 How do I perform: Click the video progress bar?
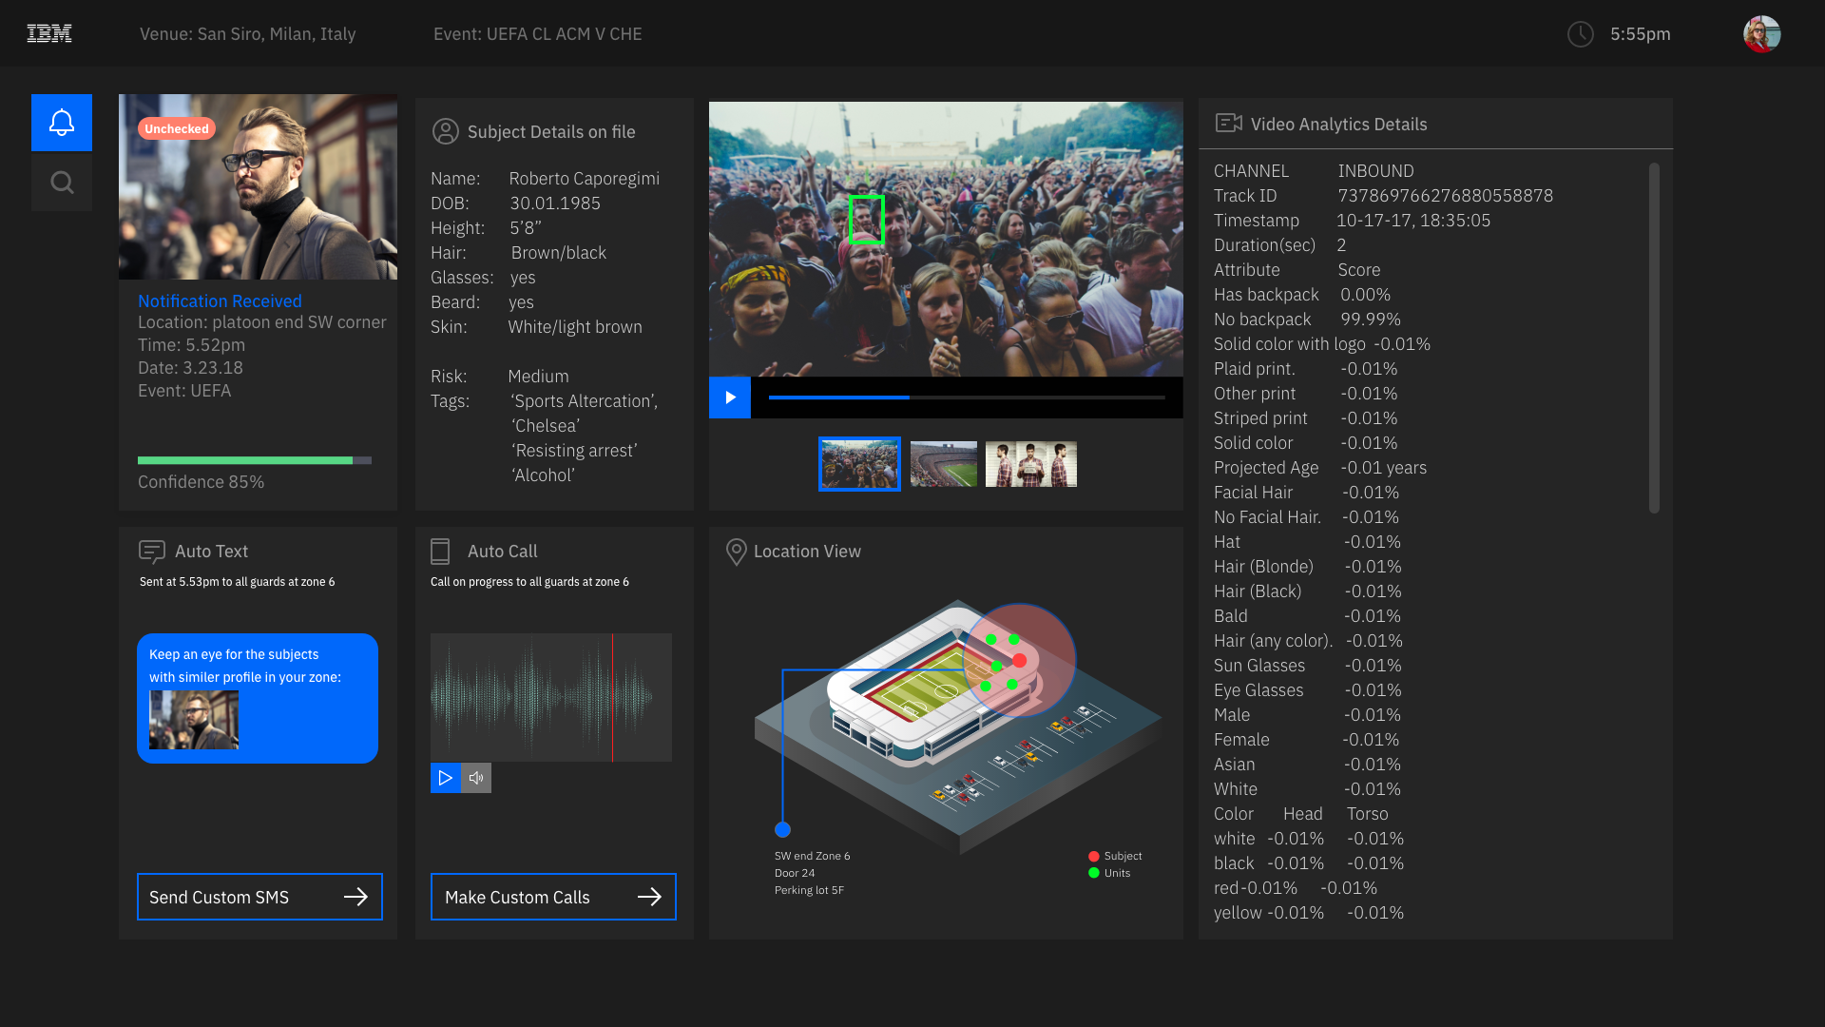point(967,397)
